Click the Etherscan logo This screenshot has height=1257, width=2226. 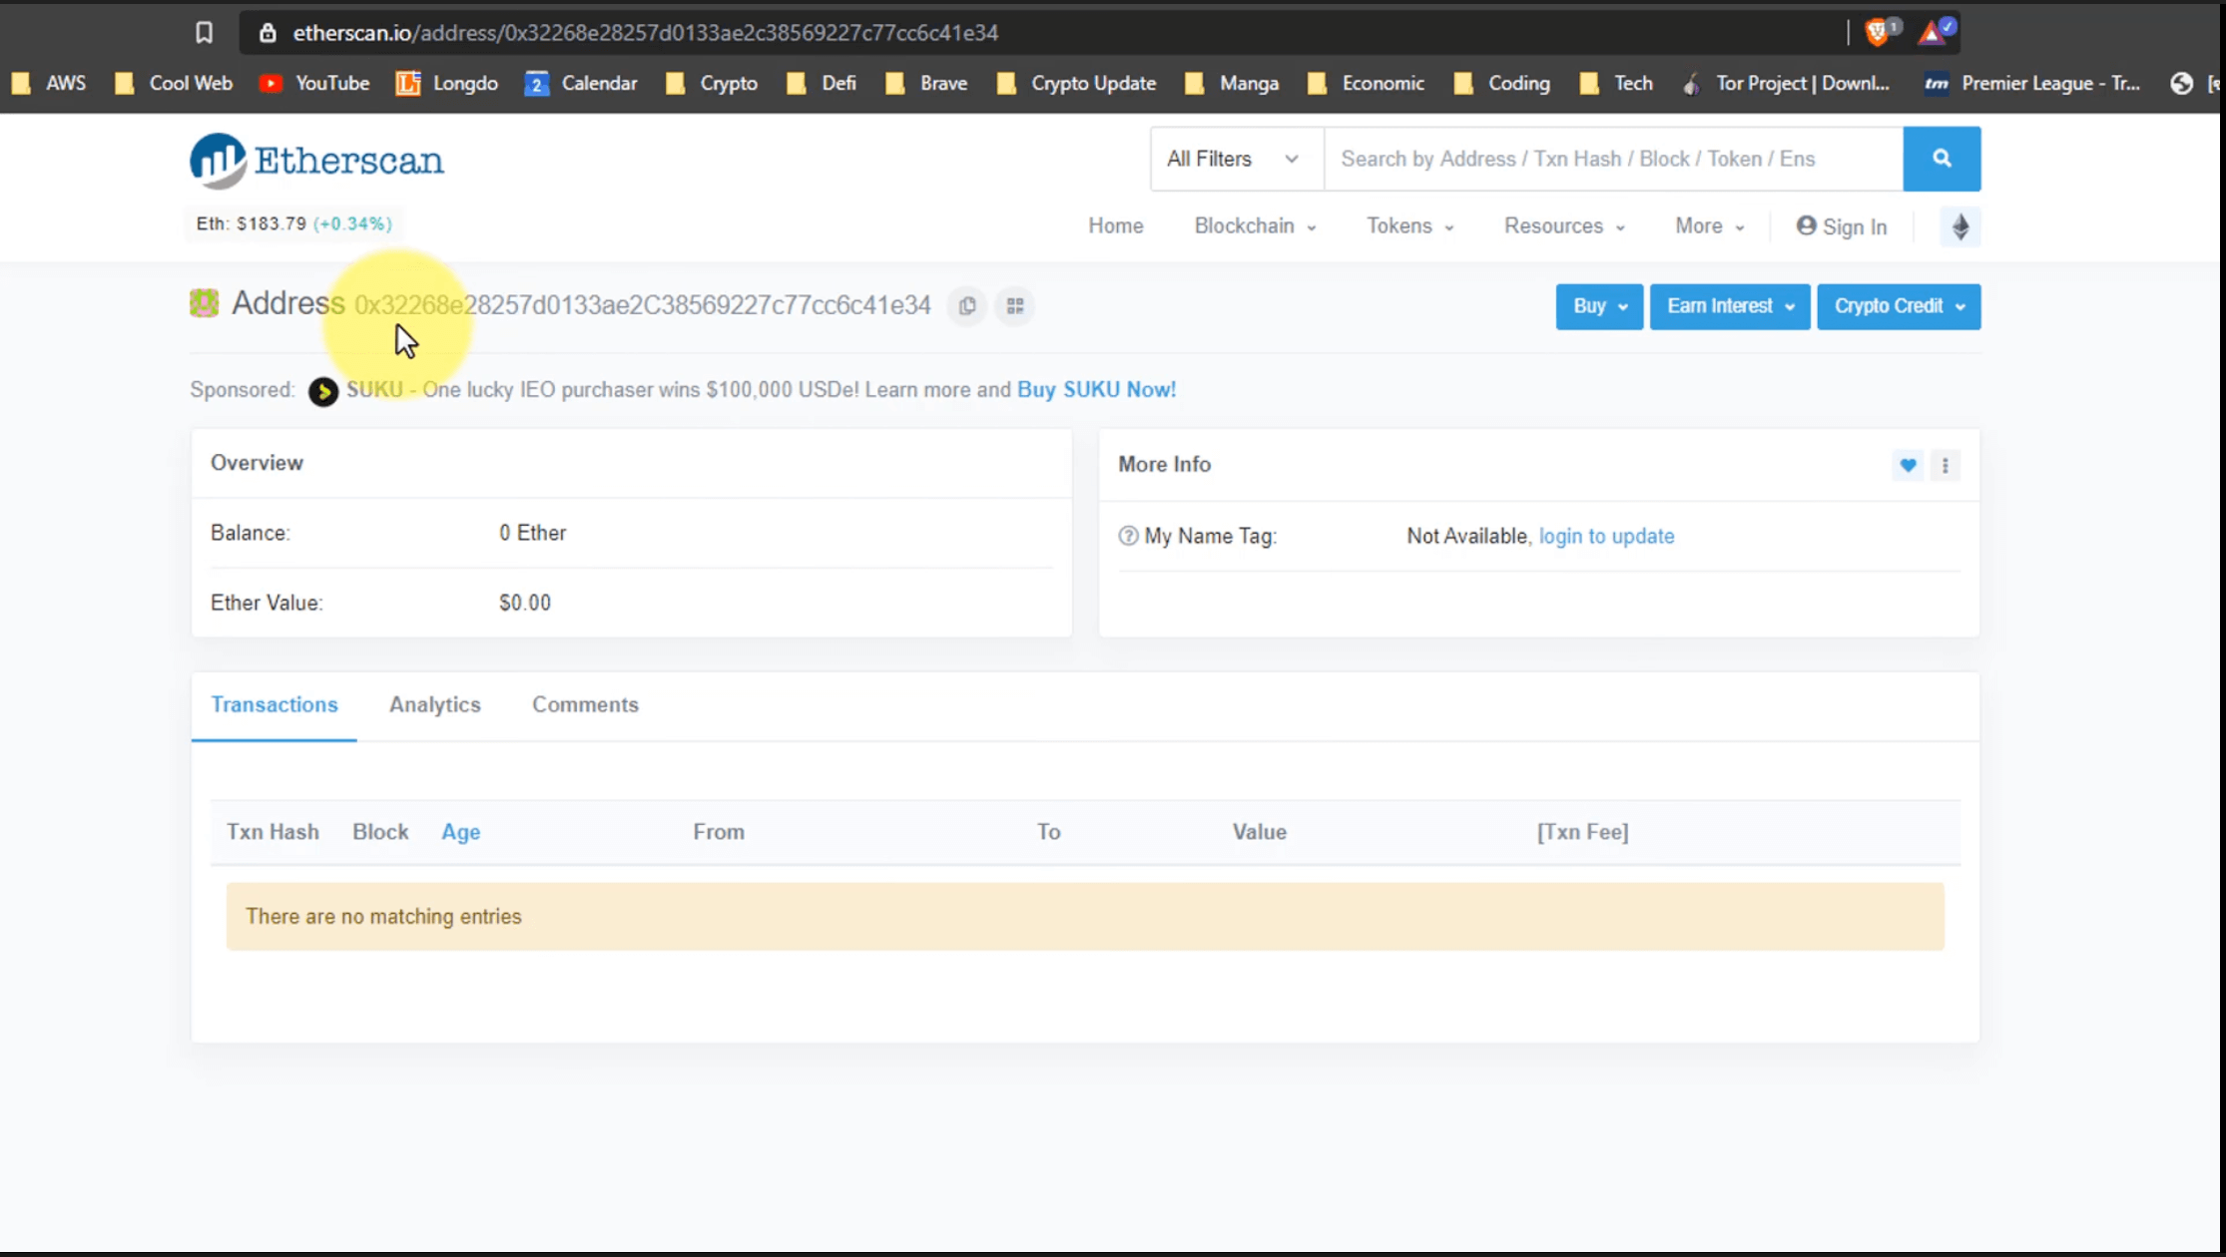point(317,160)
